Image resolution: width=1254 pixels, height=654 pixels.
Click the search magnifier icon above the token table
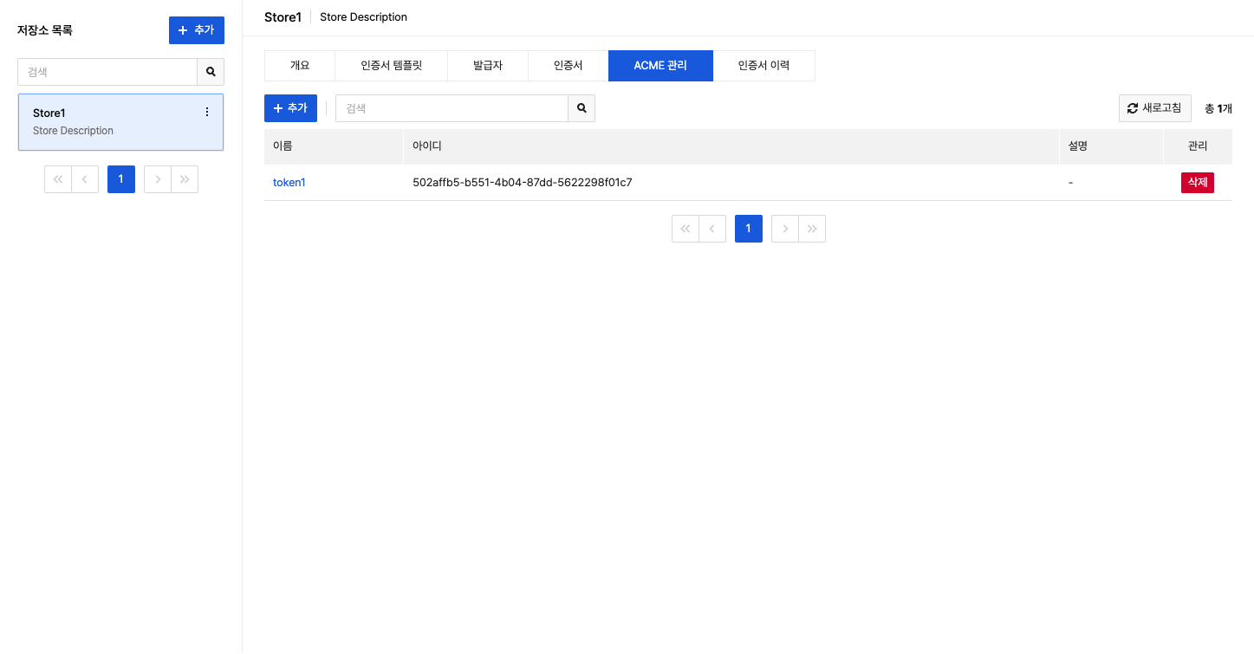click(581, 107)
